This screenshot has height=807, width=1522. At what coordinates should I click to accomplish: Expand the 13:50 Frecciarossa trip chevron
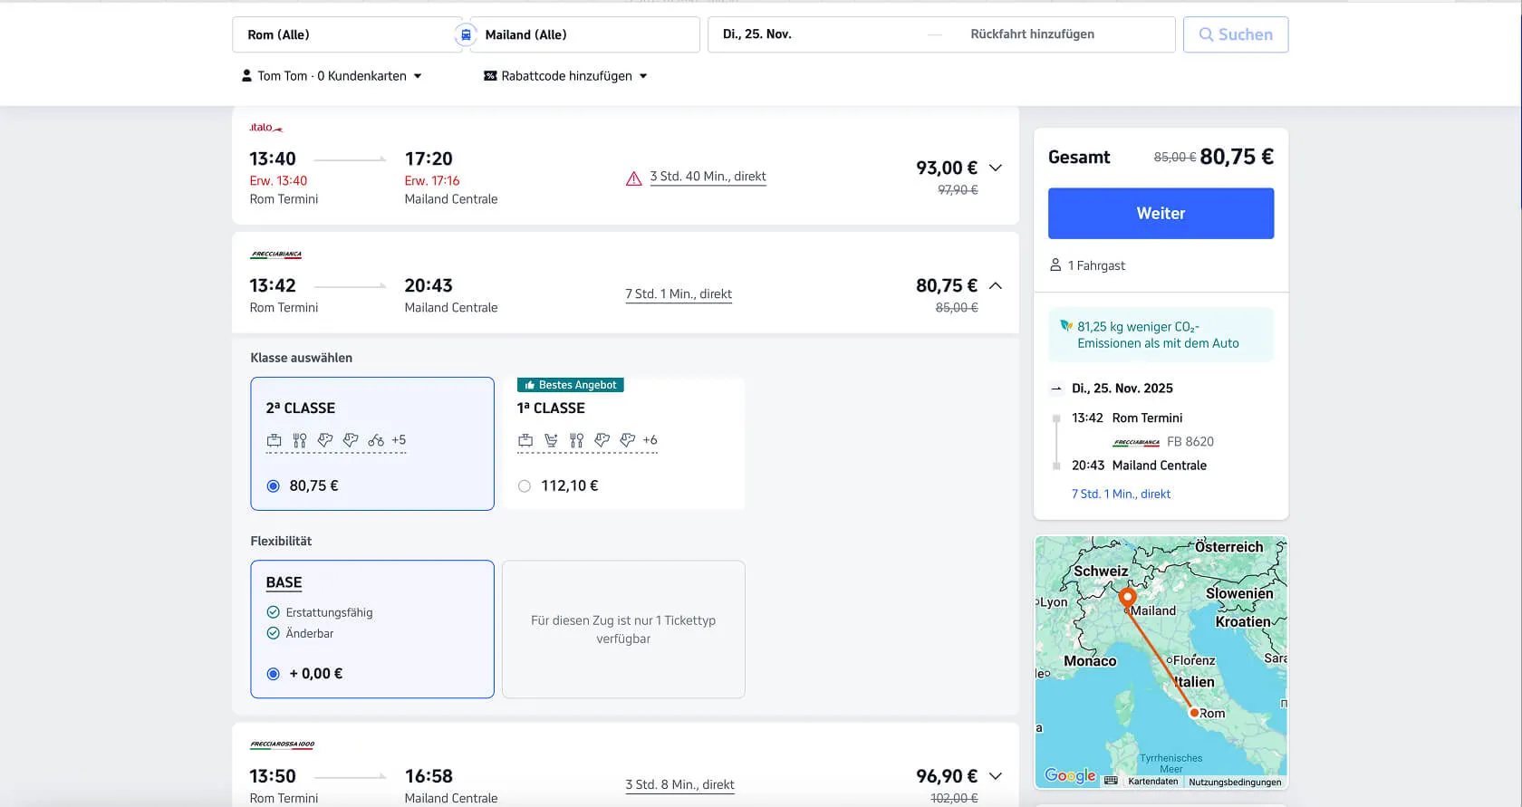click(x=996, y=776)
